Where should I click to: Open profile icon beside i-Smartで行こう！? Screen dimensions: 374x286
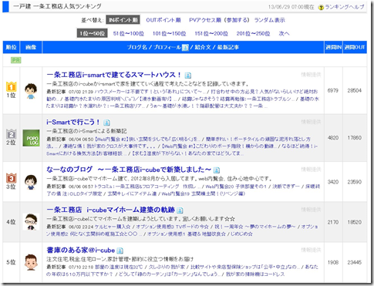pyautogui.click(x=106, y=123)
